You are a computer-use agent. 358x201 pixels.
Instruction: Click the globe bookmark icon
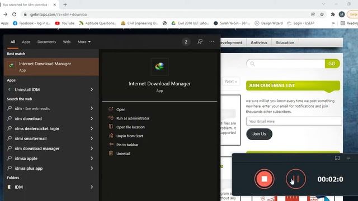pyautogui.click(x=164, y=23)
